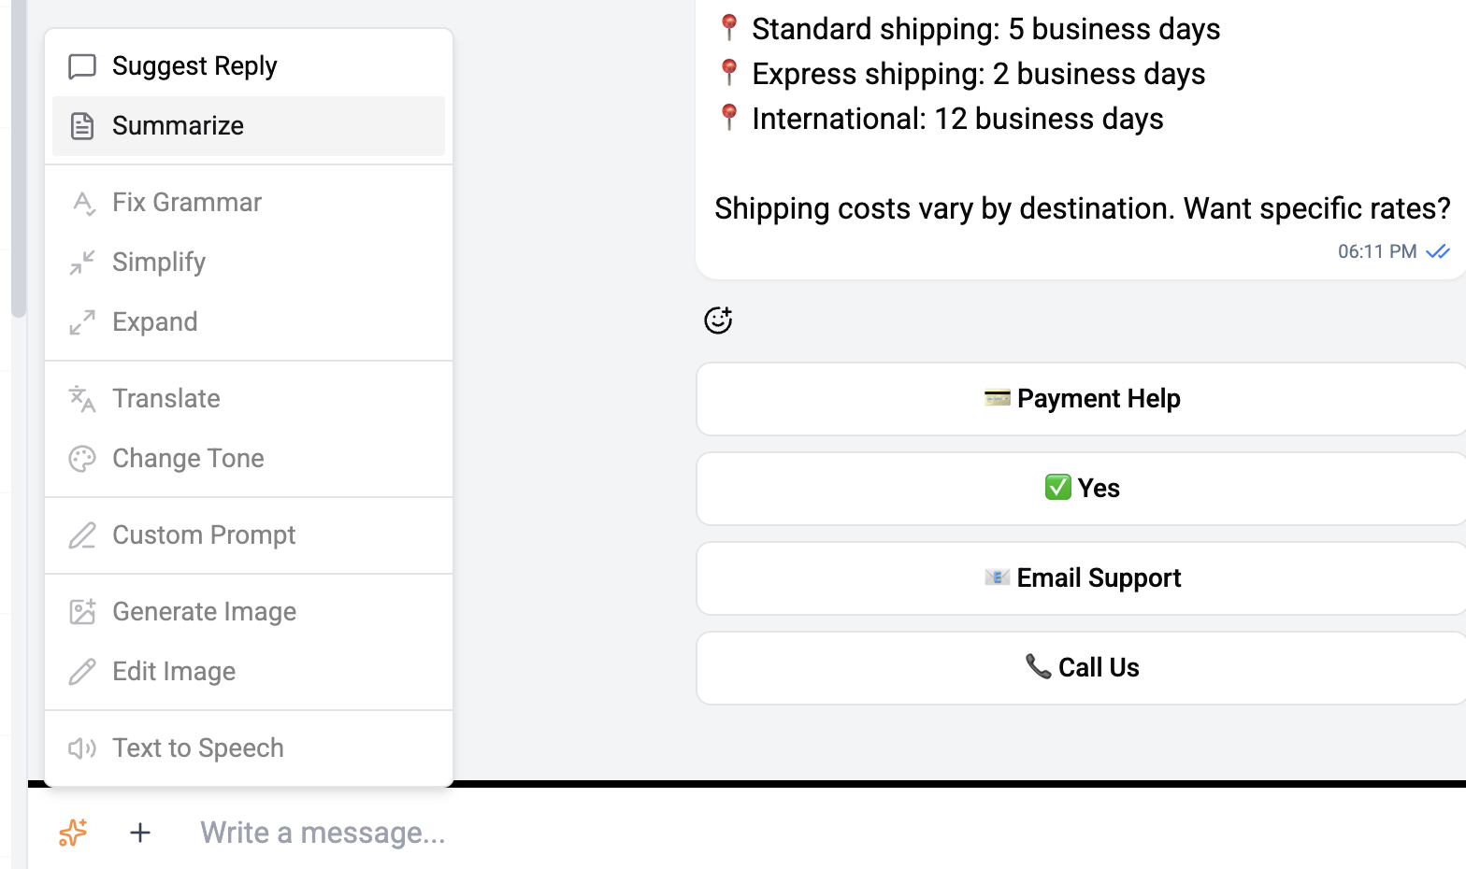Click the Suggest Reply speech bubble icon
This screenshot has height=869, width=1466.
coord(82,65)
